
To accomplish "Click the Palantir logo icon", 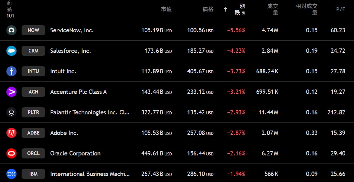I will click(x=11, y=112).
